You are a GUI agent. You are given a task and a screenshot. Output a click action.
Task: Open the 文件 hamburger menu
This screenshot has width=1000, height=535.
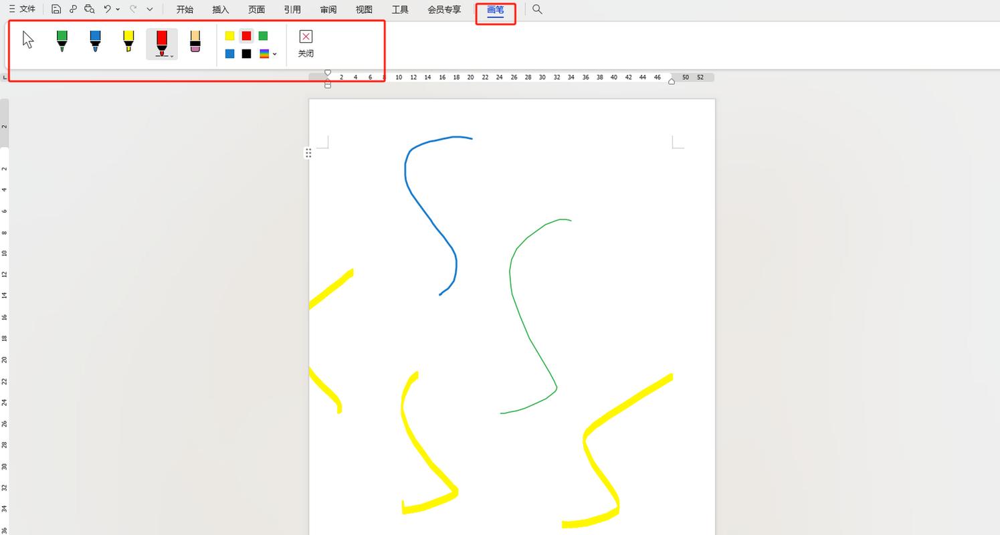[x=21, y=9]
